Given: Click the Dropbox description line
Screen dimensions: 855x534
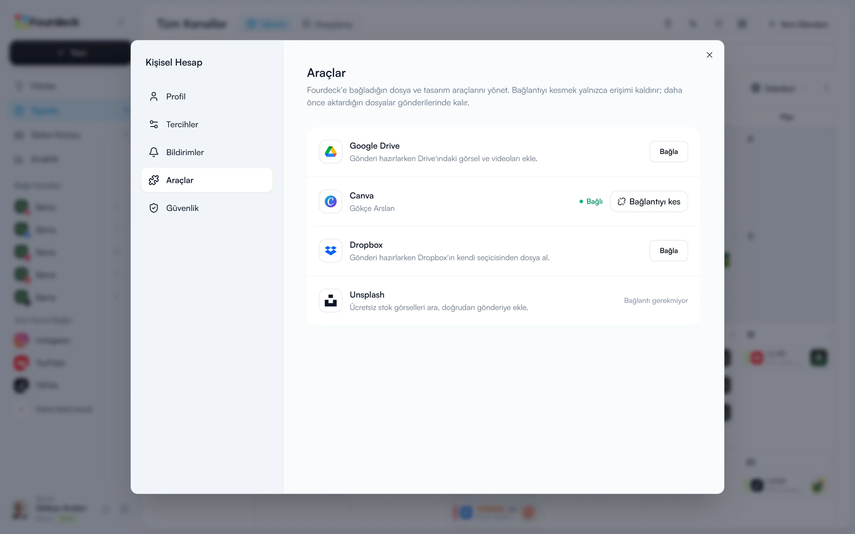Looking at the screenshot, I should [449, 258].
